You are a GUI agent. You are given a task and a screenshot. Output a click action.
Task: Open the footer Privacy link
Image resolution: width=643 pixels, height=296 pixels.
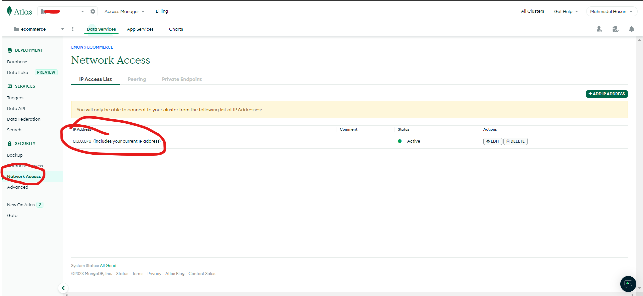click(x=154, y=274)
